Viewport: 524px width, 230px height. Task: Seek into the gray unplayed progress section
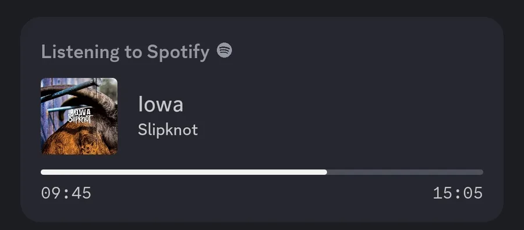(x=405, y=172)
